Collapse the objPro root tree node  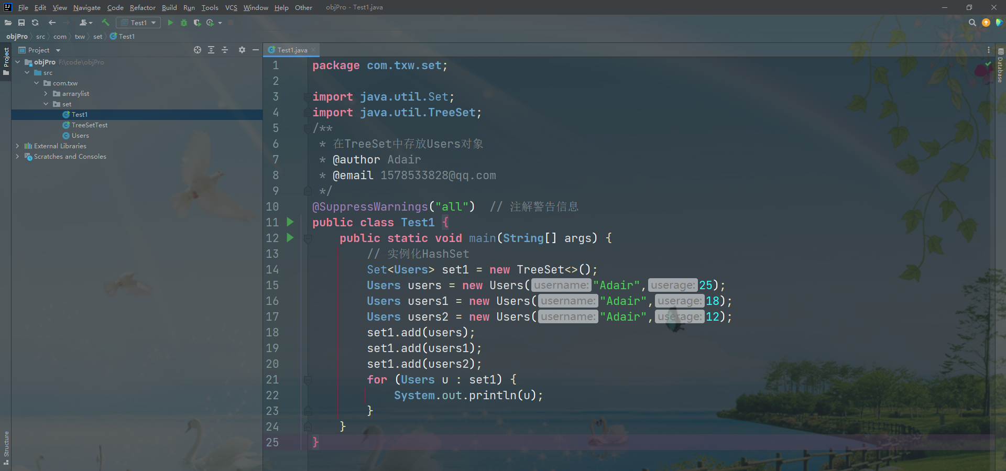(17, 62)
